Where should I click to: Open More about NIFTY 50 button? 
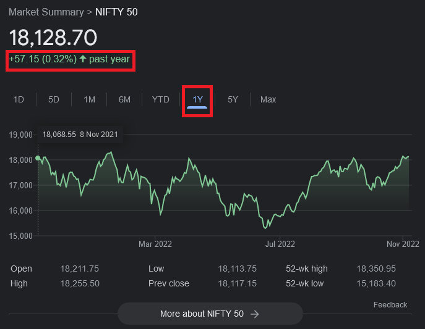[210, 314]
